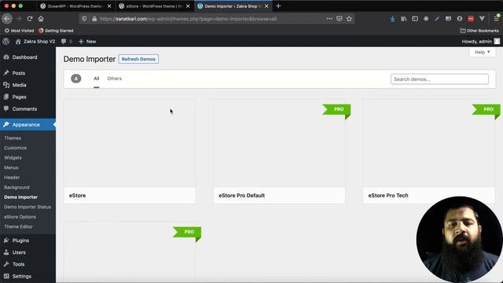Select the eStore demo thumbnail
Screen dimensions: 503x283
coord(130,143)
